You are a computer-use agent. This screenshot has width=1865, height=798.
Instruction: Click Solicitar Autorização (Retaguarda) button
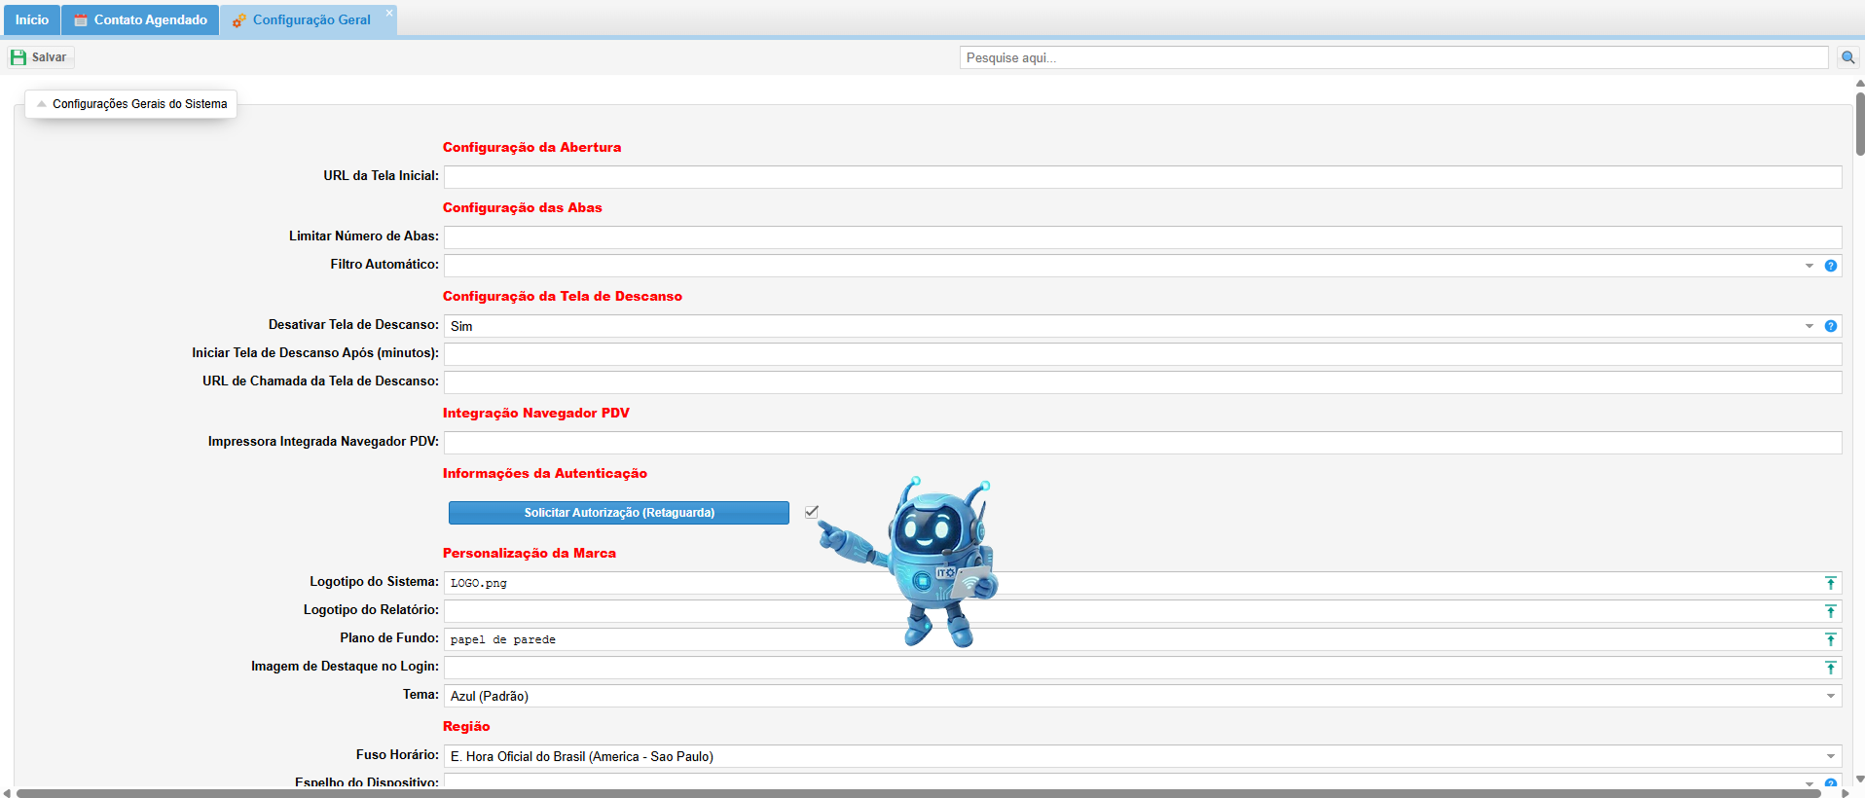coord(618,513)
